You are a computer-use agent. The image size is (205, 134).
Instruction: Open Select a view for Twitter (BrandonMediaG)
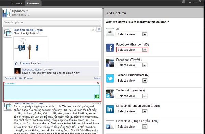click(132, 81)
